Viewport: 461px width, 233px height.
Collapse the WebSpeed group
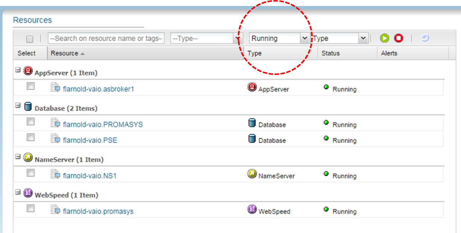pos(18,192)
